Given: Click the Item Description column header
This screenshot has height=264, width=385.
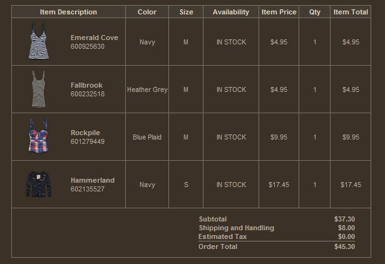Looking at the screenshot, I should (x=68, y=12).
